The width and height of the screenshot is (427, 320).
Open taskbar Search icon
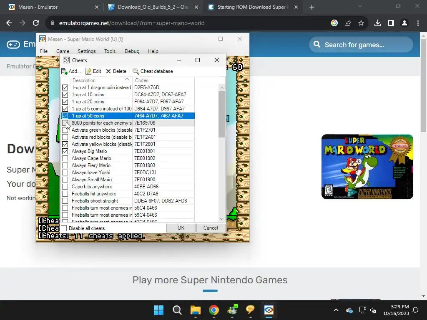point(177,310)
